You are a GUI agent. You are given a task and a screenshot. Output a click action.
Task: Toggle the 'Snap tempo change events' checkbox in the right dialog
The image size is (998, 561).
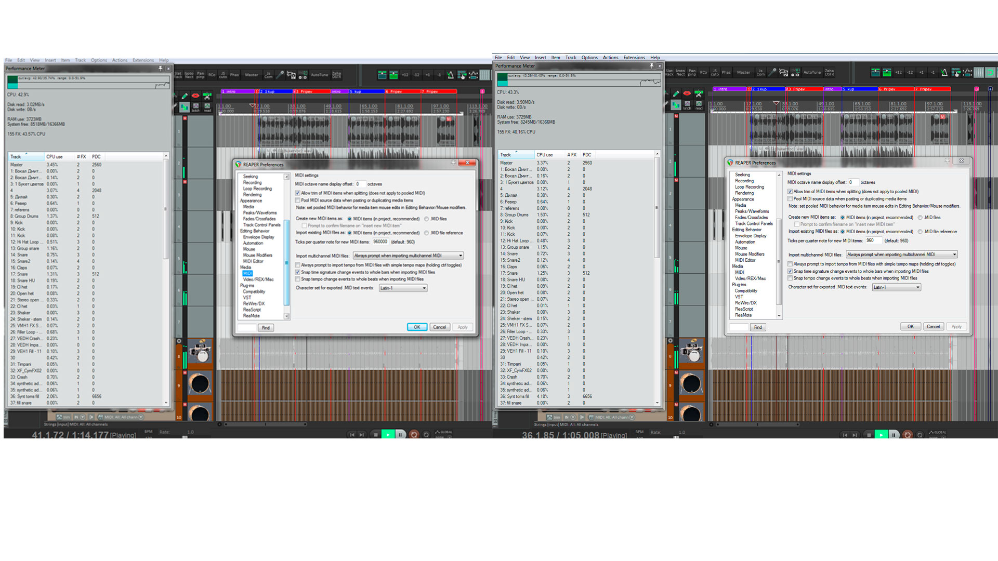[790, 278]
